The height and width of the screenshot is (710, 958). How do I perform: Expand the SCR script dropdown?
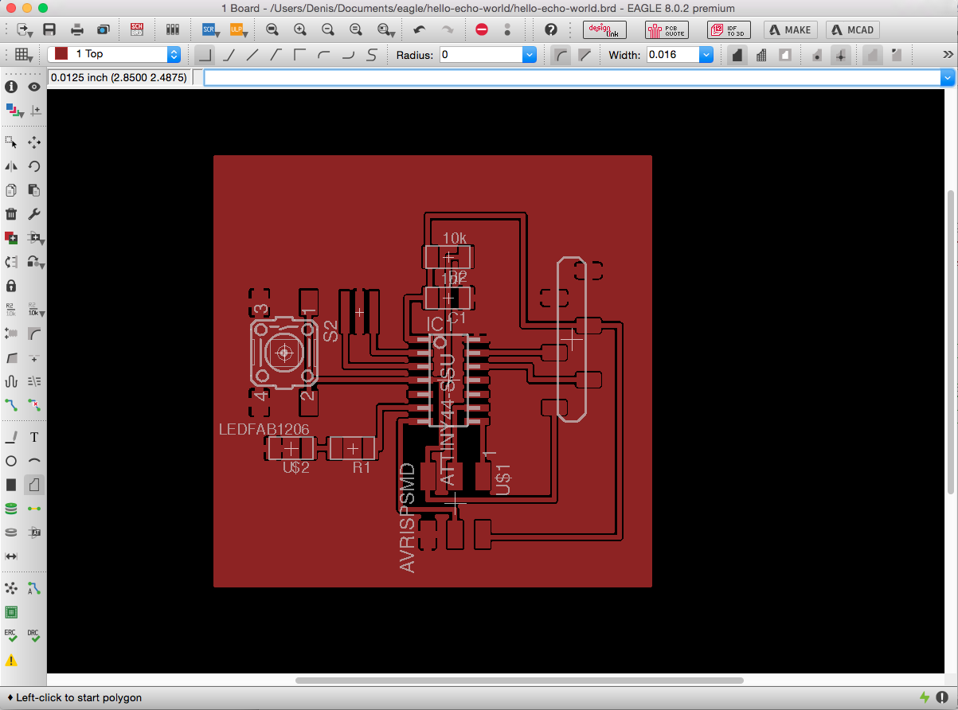point(210,29)
